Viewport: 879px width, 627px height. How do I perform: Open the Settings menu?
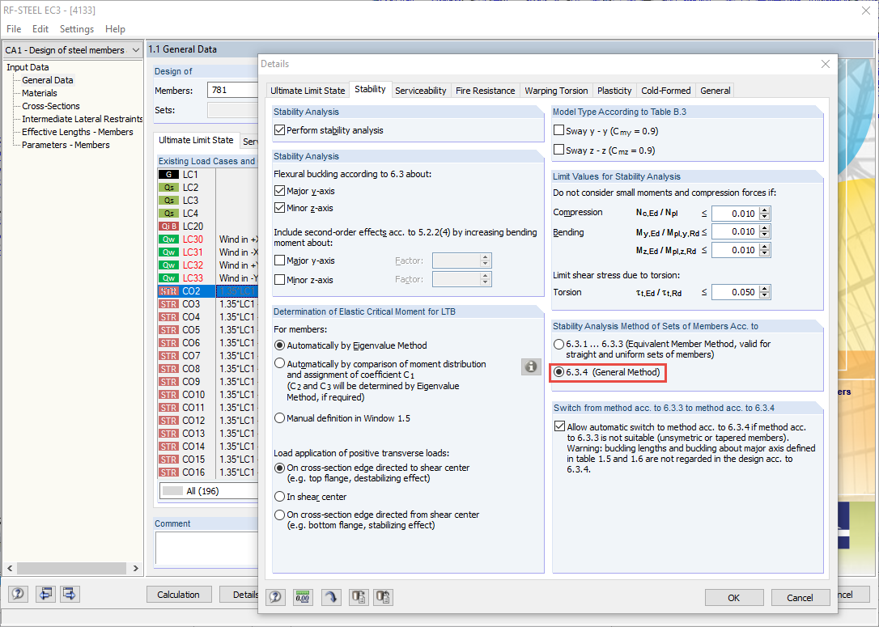click(77, 28)
